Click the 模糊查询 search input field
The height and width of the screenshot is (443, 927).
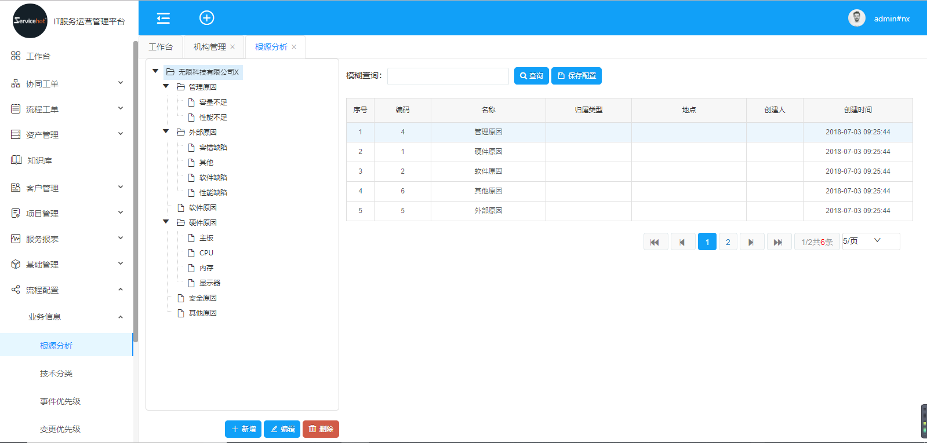coord(448,76)
